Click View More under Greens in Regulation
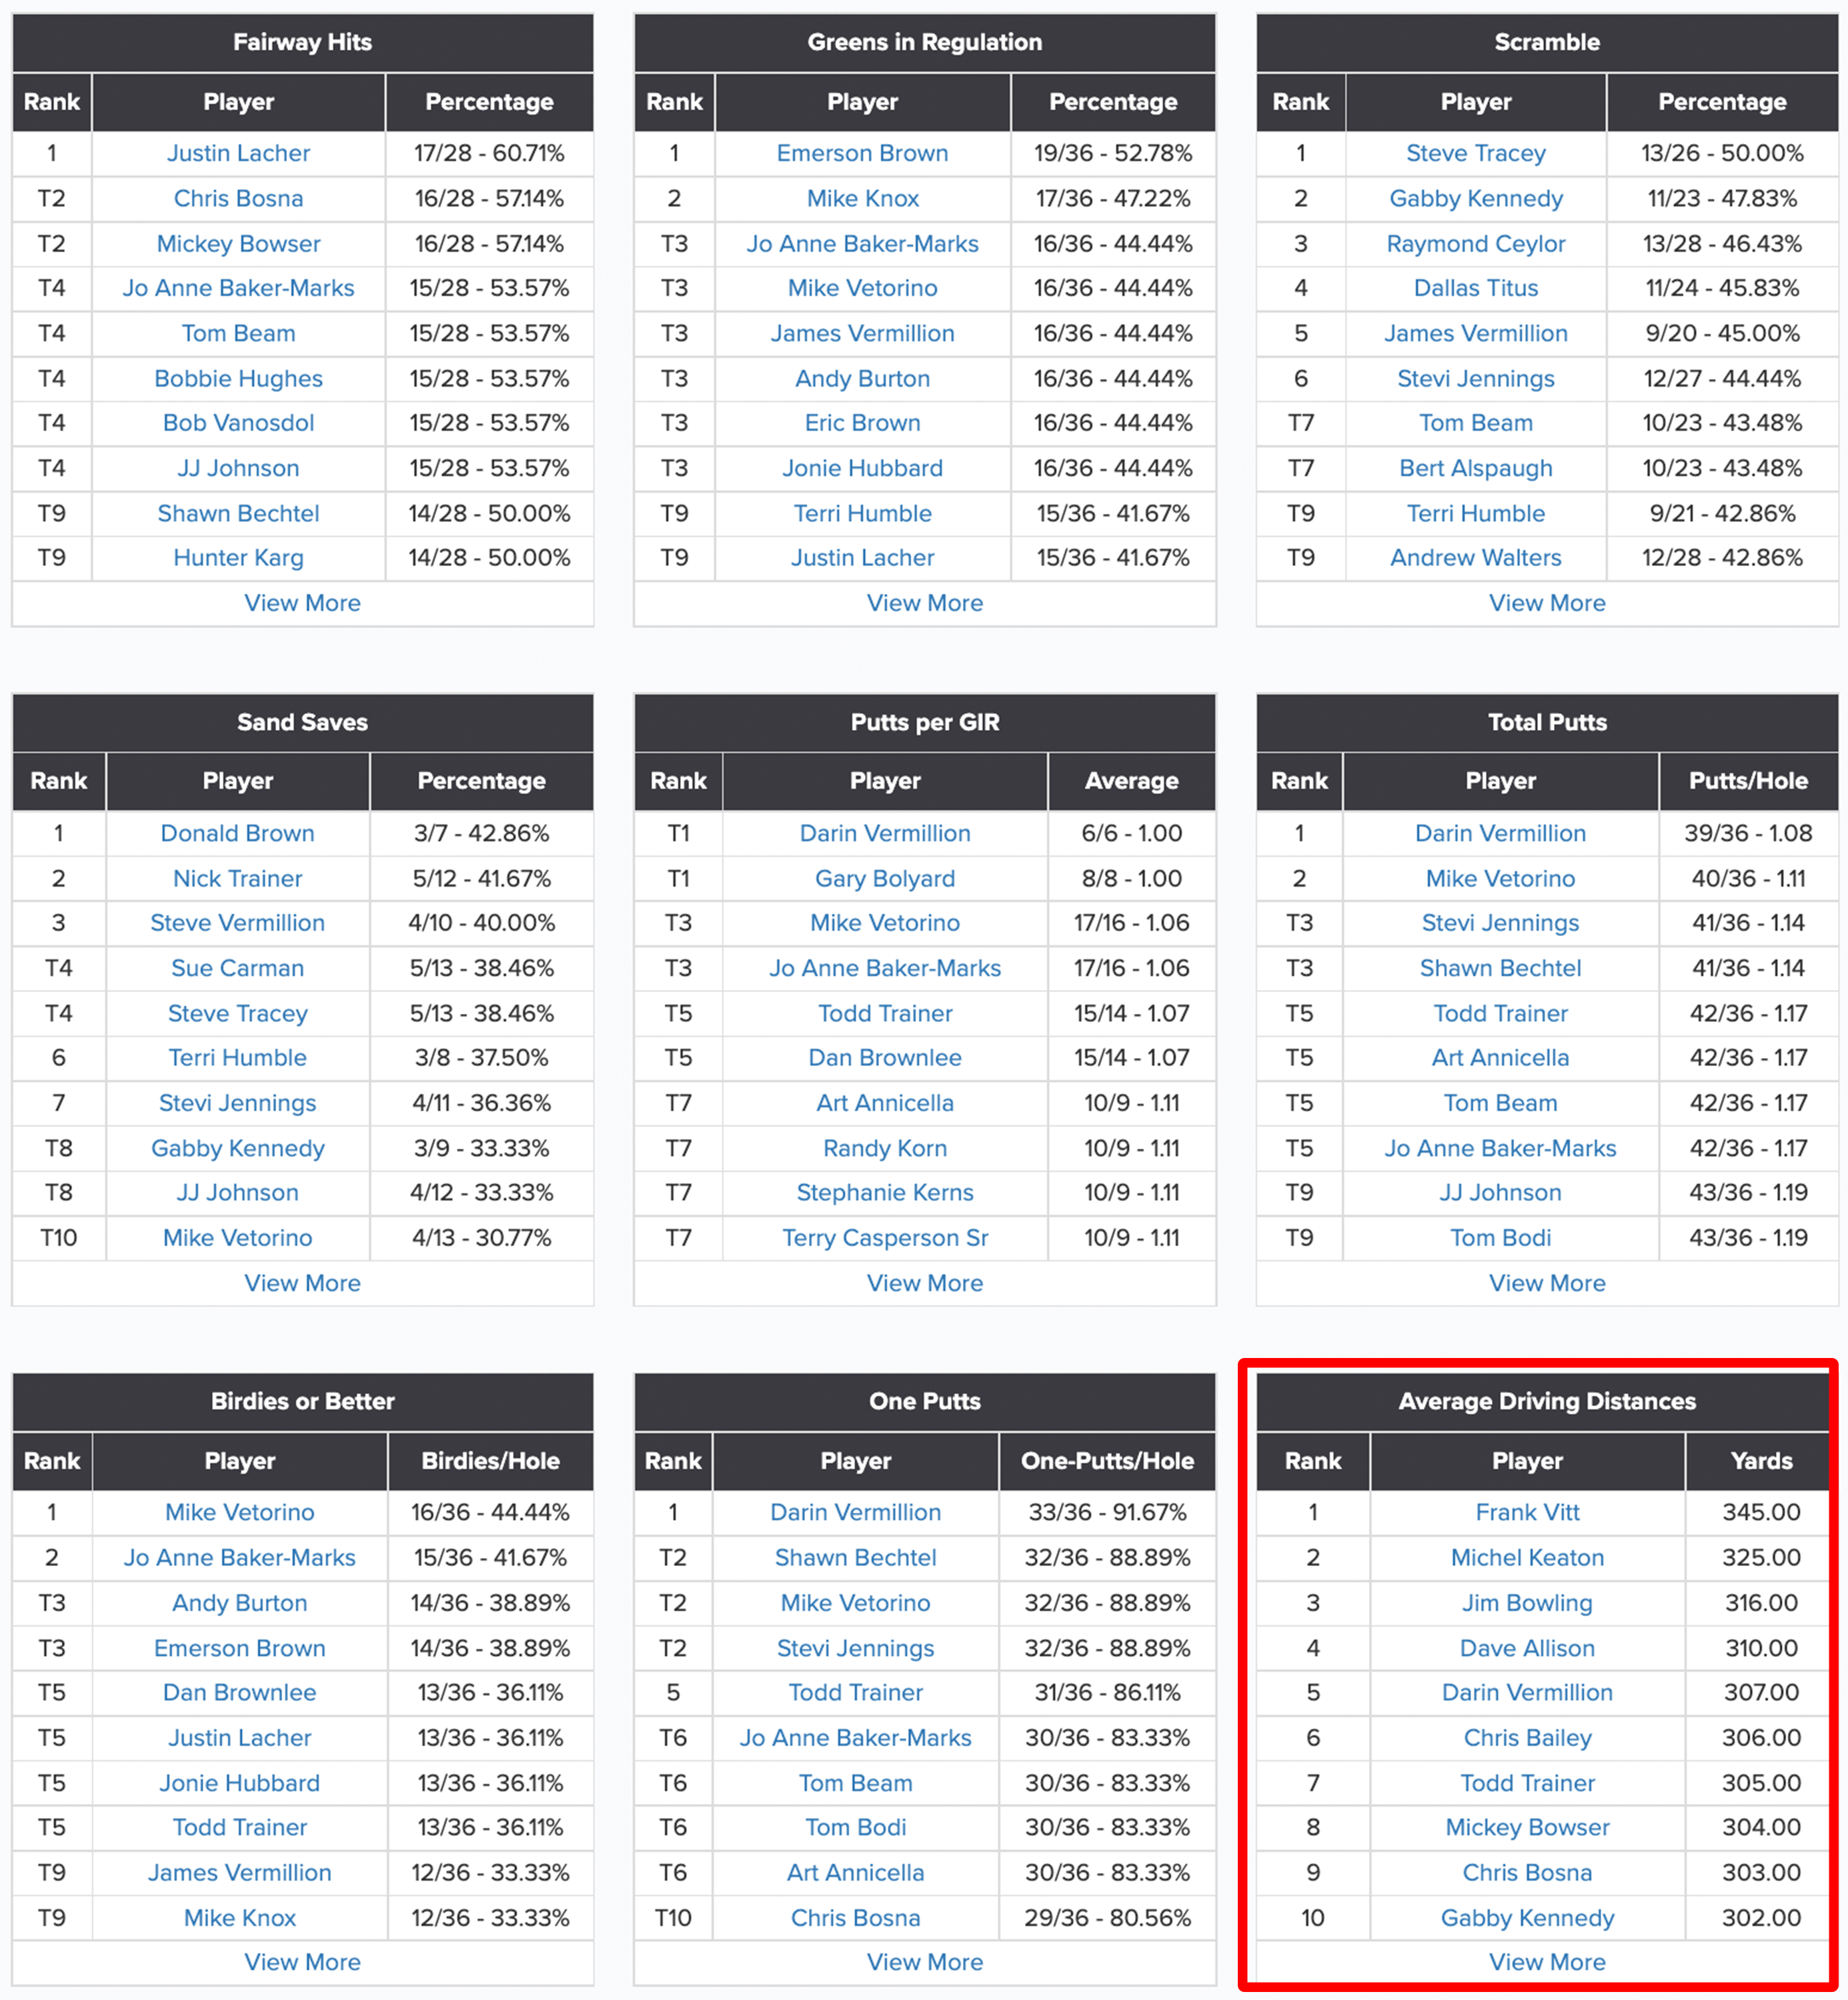1848x2000 pixels. click(924, 603)
